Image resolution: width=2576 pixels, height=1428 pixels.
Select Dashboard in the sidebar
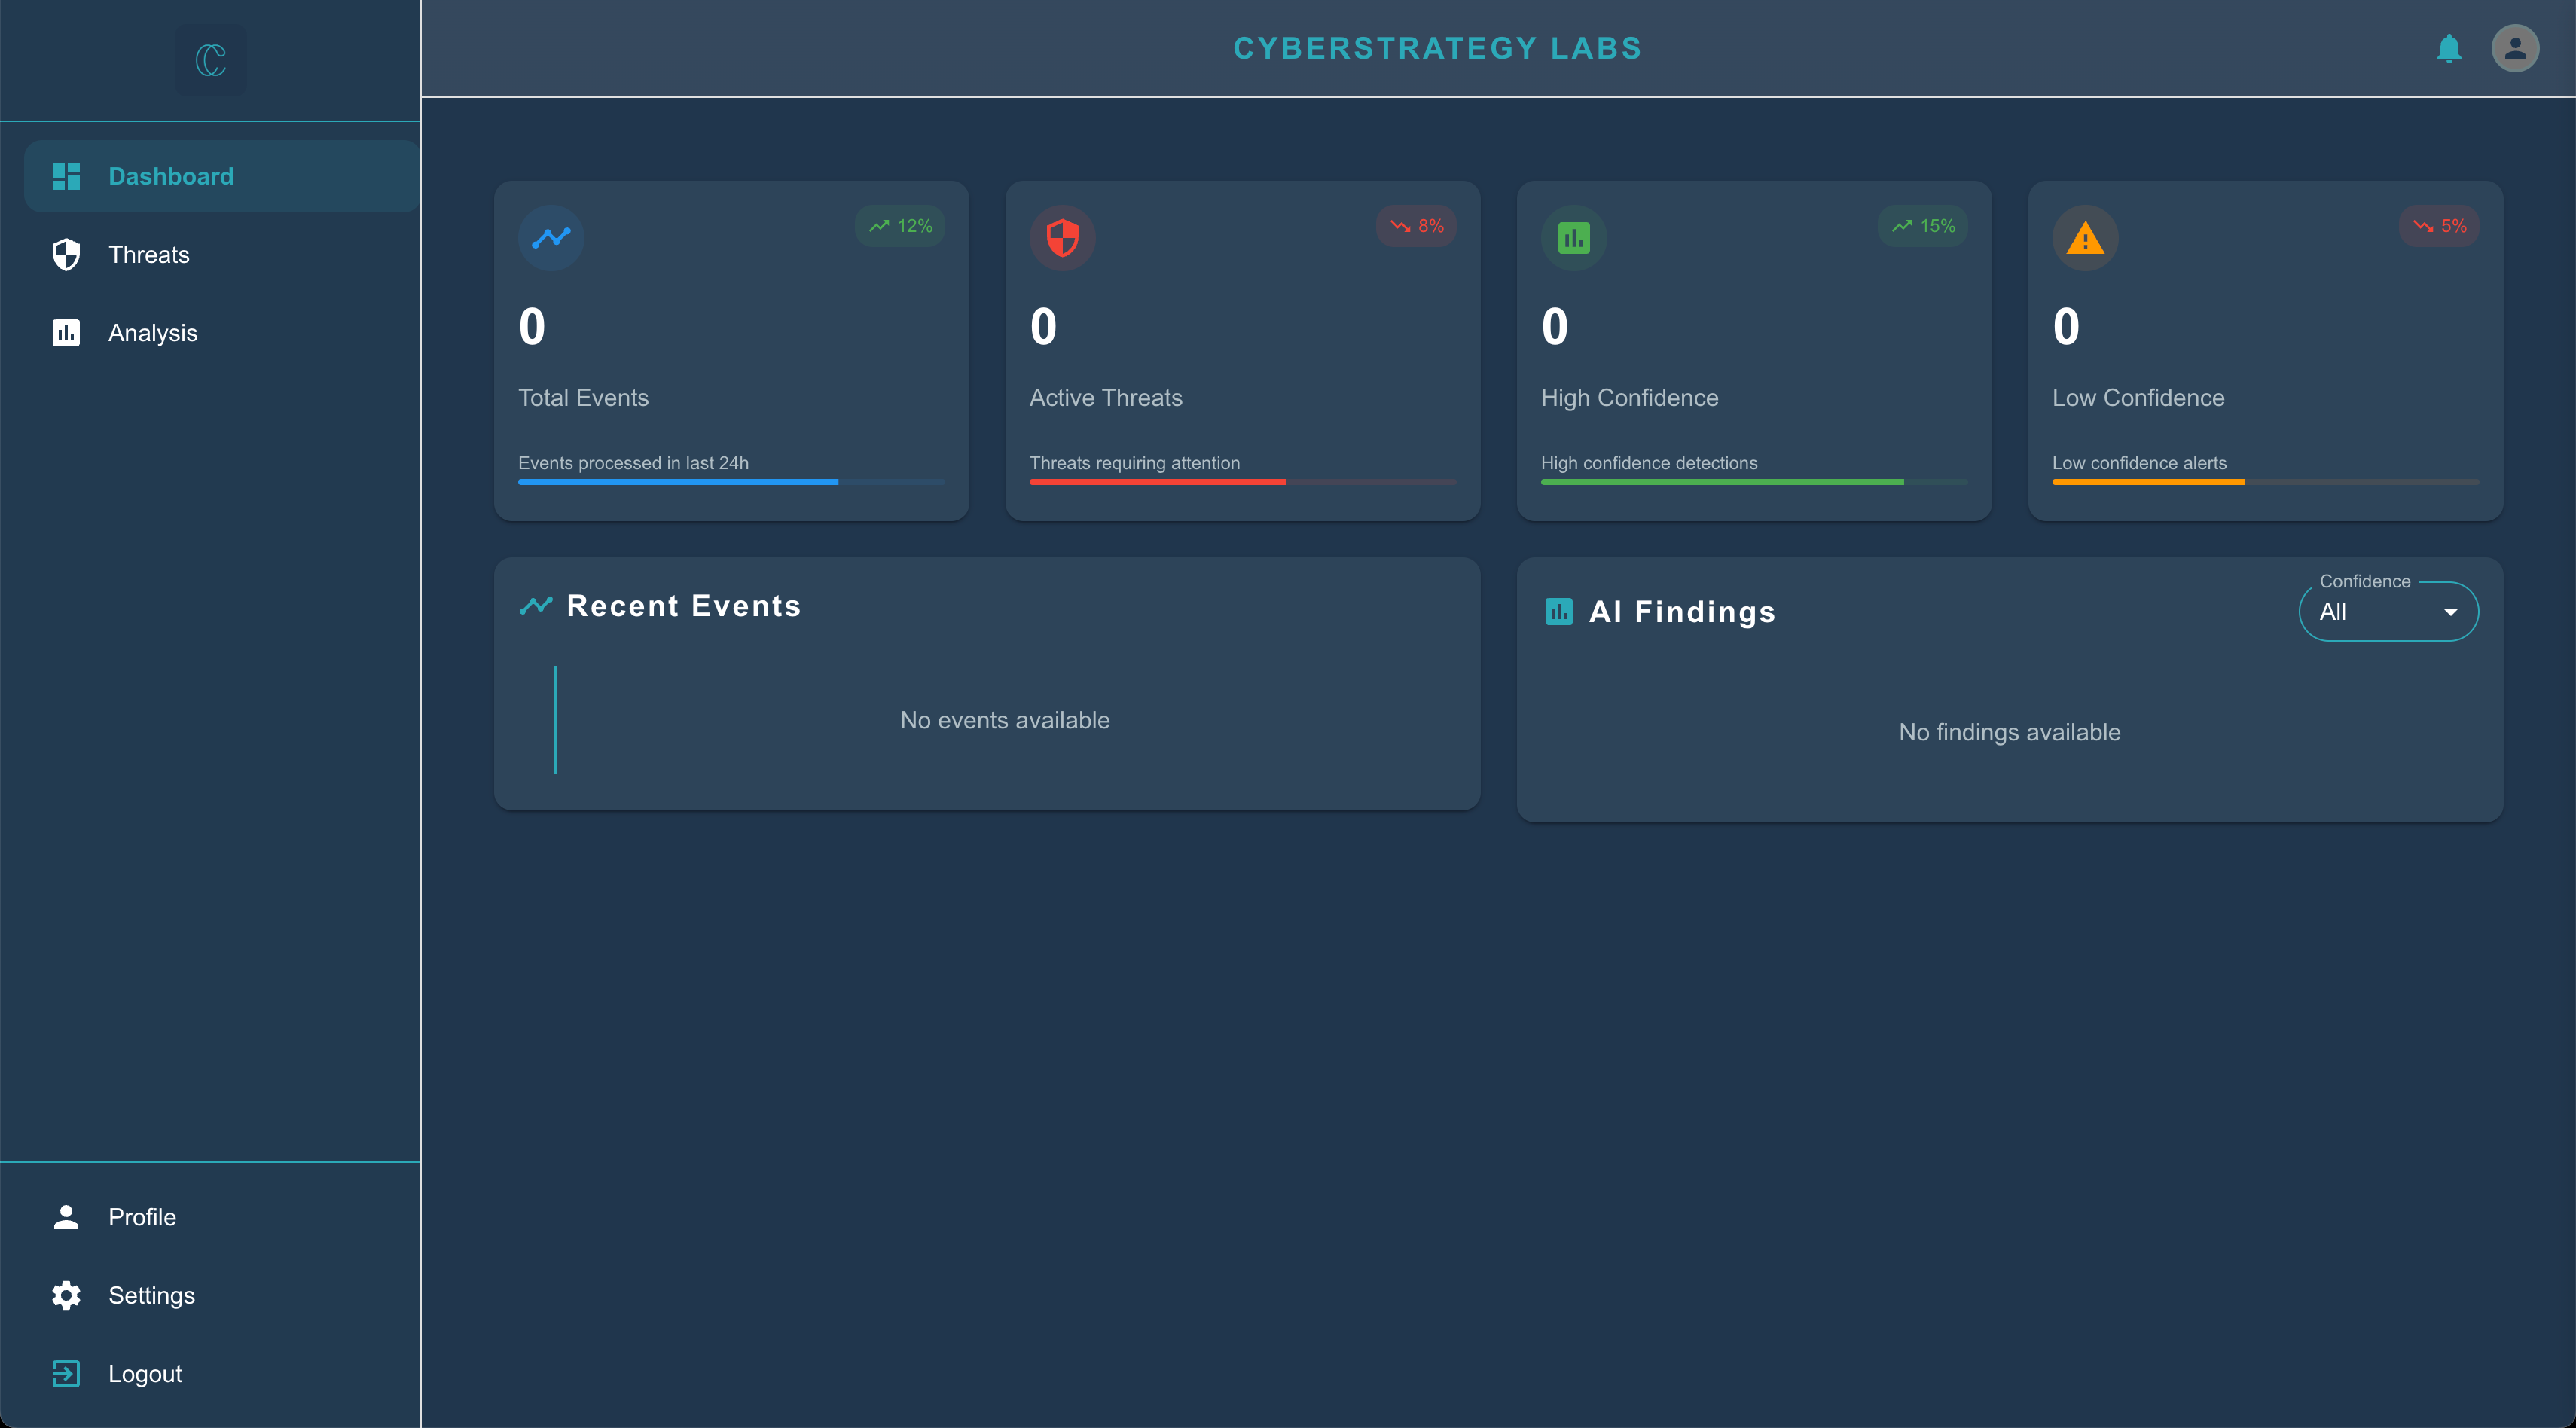[170, 176]
